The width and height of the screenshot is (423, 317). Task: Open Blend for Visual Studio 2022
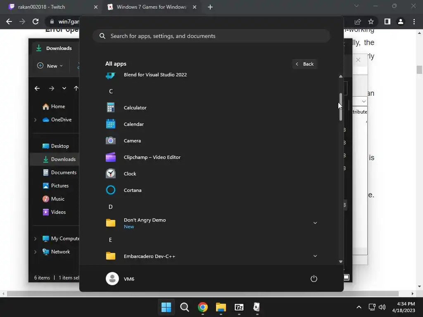(x=211, y=75)
